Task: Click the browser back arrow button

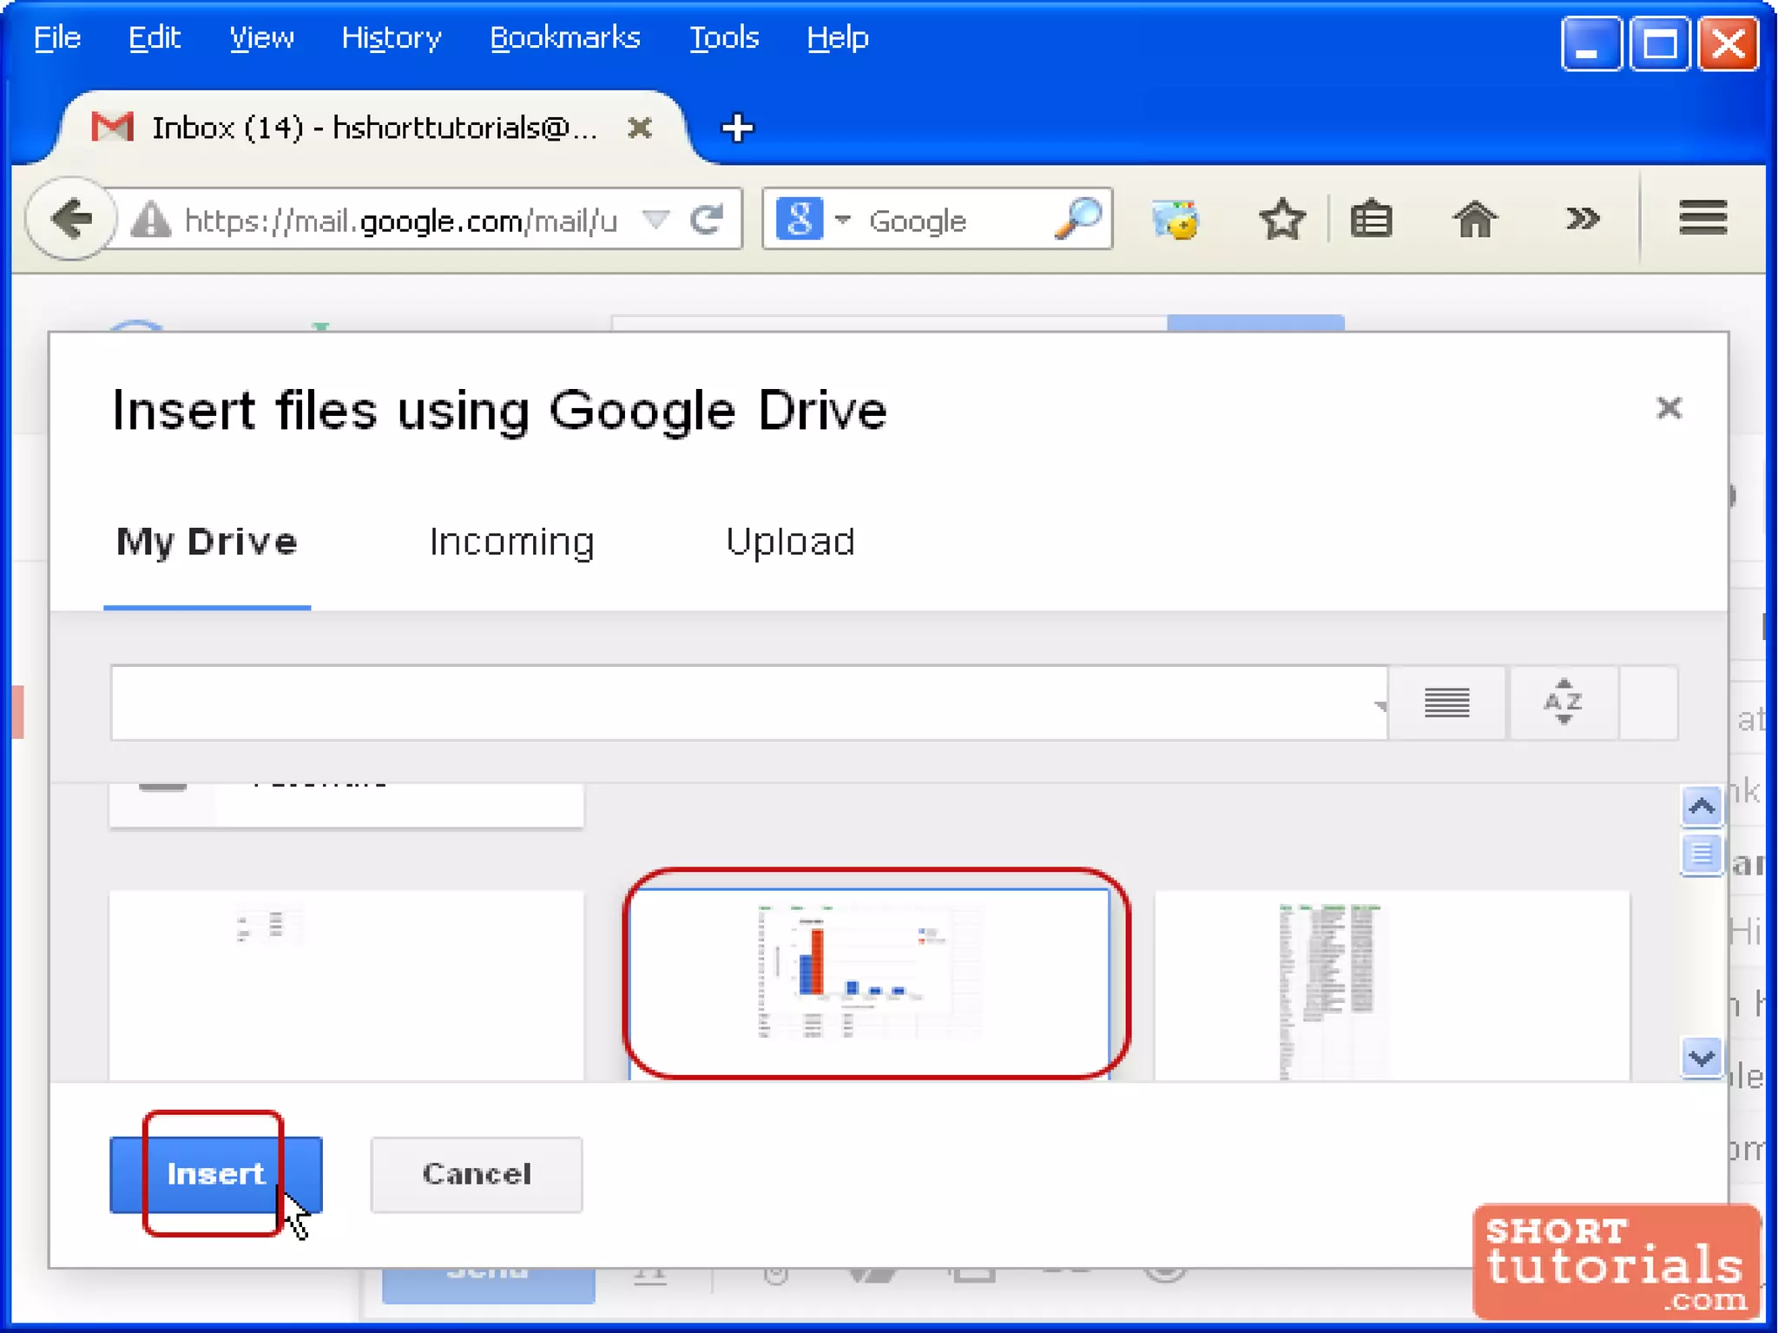Action: (71, 219)
